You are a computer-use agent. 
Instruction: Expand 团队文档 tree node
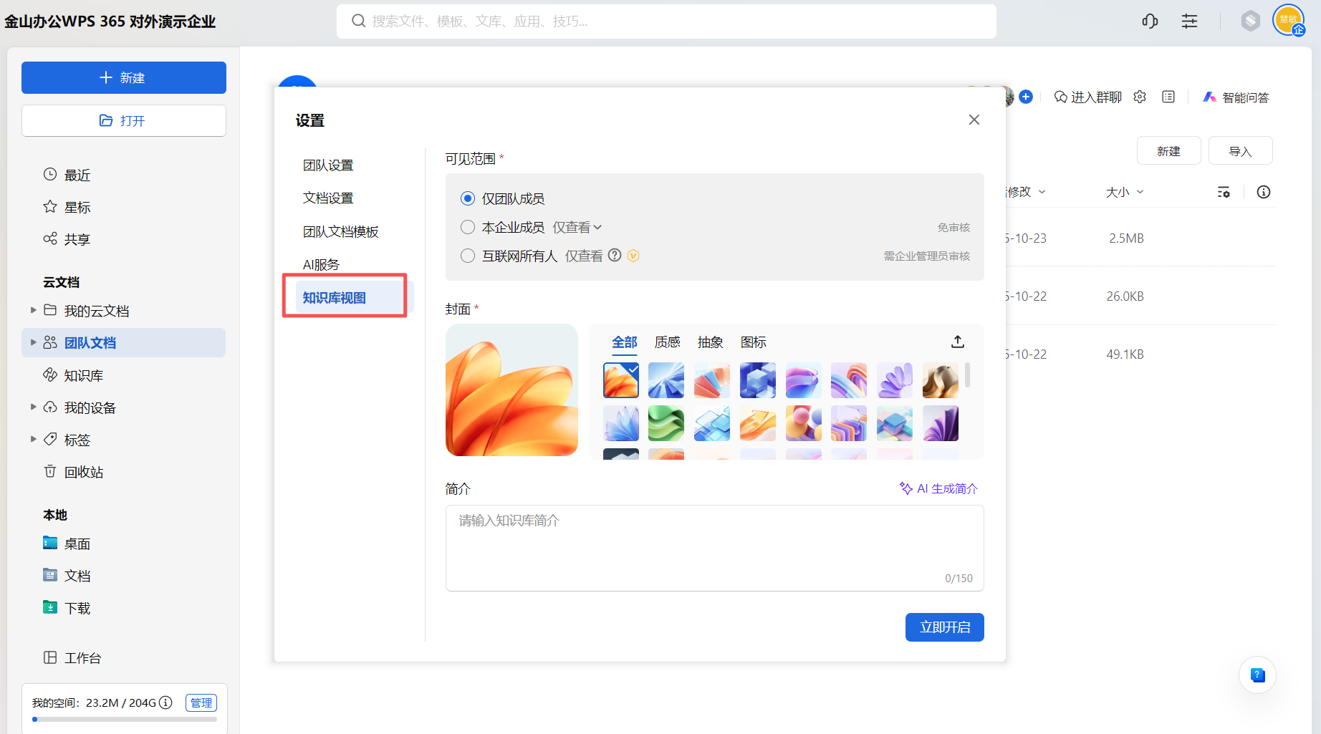click(33, 342)
